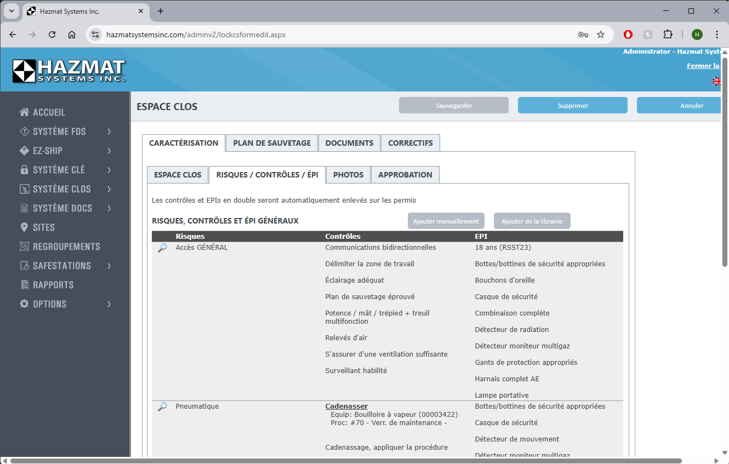Click the magnifier icon beside Pneumatique
The height and width of the screenshot is (464, 729).
(x=162, y=407)
